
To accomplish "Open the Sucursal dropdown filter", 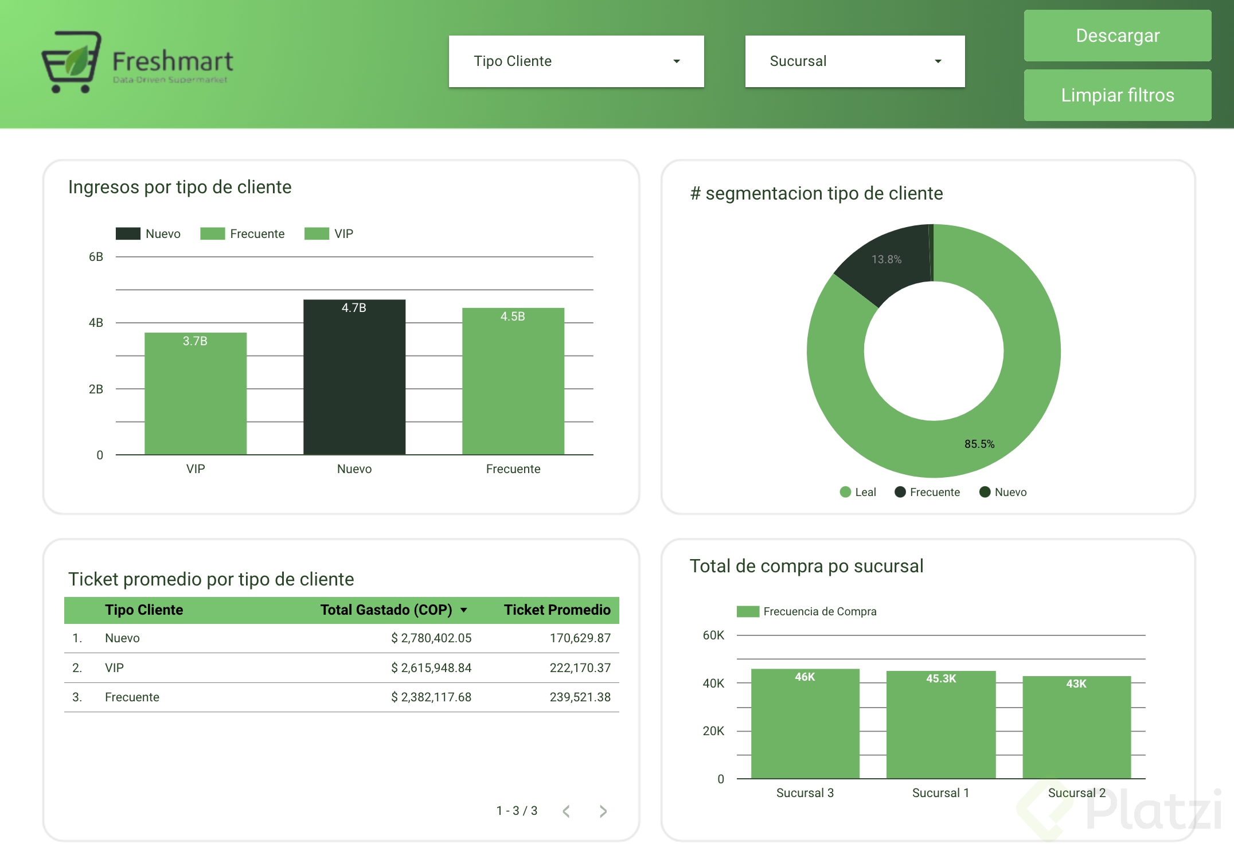I will pyautogui.click(x=843, y=61).
